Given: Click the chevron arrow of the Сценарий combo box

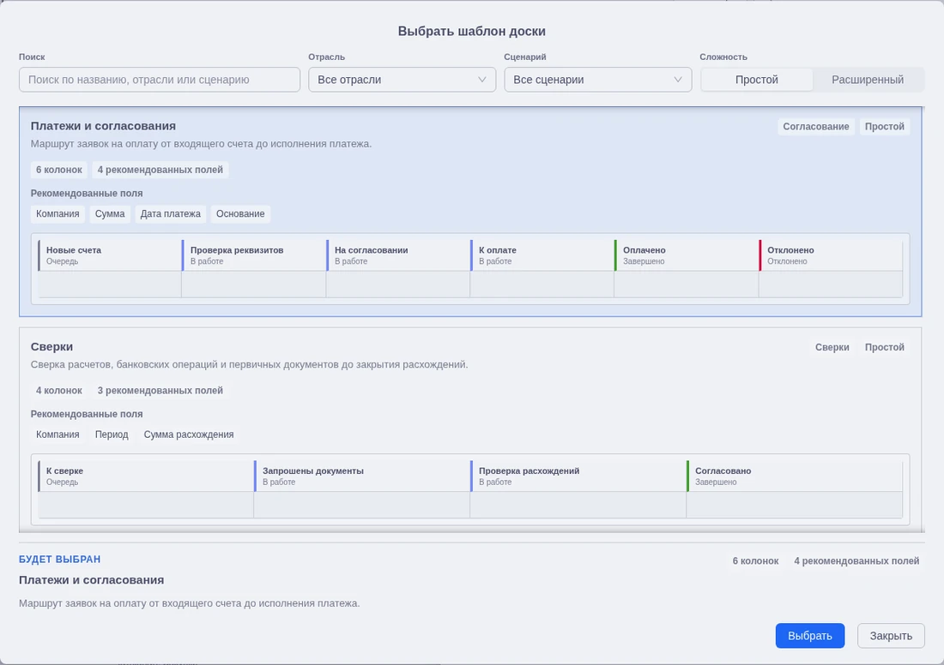Looking at the screenshot, I should (x=677, y=80).
